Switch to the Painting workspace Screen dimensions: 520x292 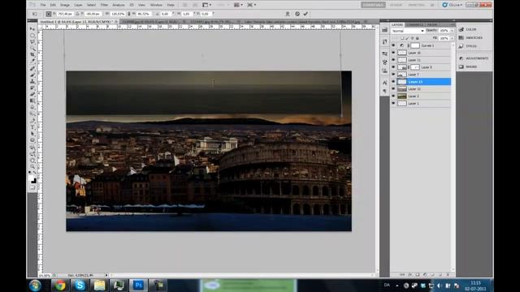click(x=416, y=5)
